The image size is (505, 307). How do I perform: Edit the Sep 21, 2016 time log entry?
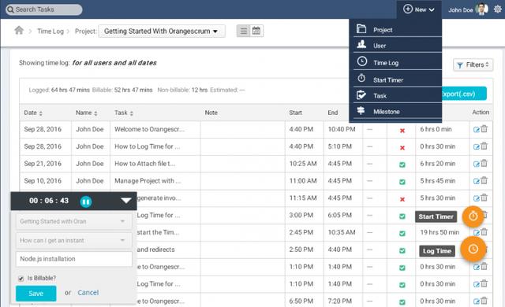(x=477, y=164)
